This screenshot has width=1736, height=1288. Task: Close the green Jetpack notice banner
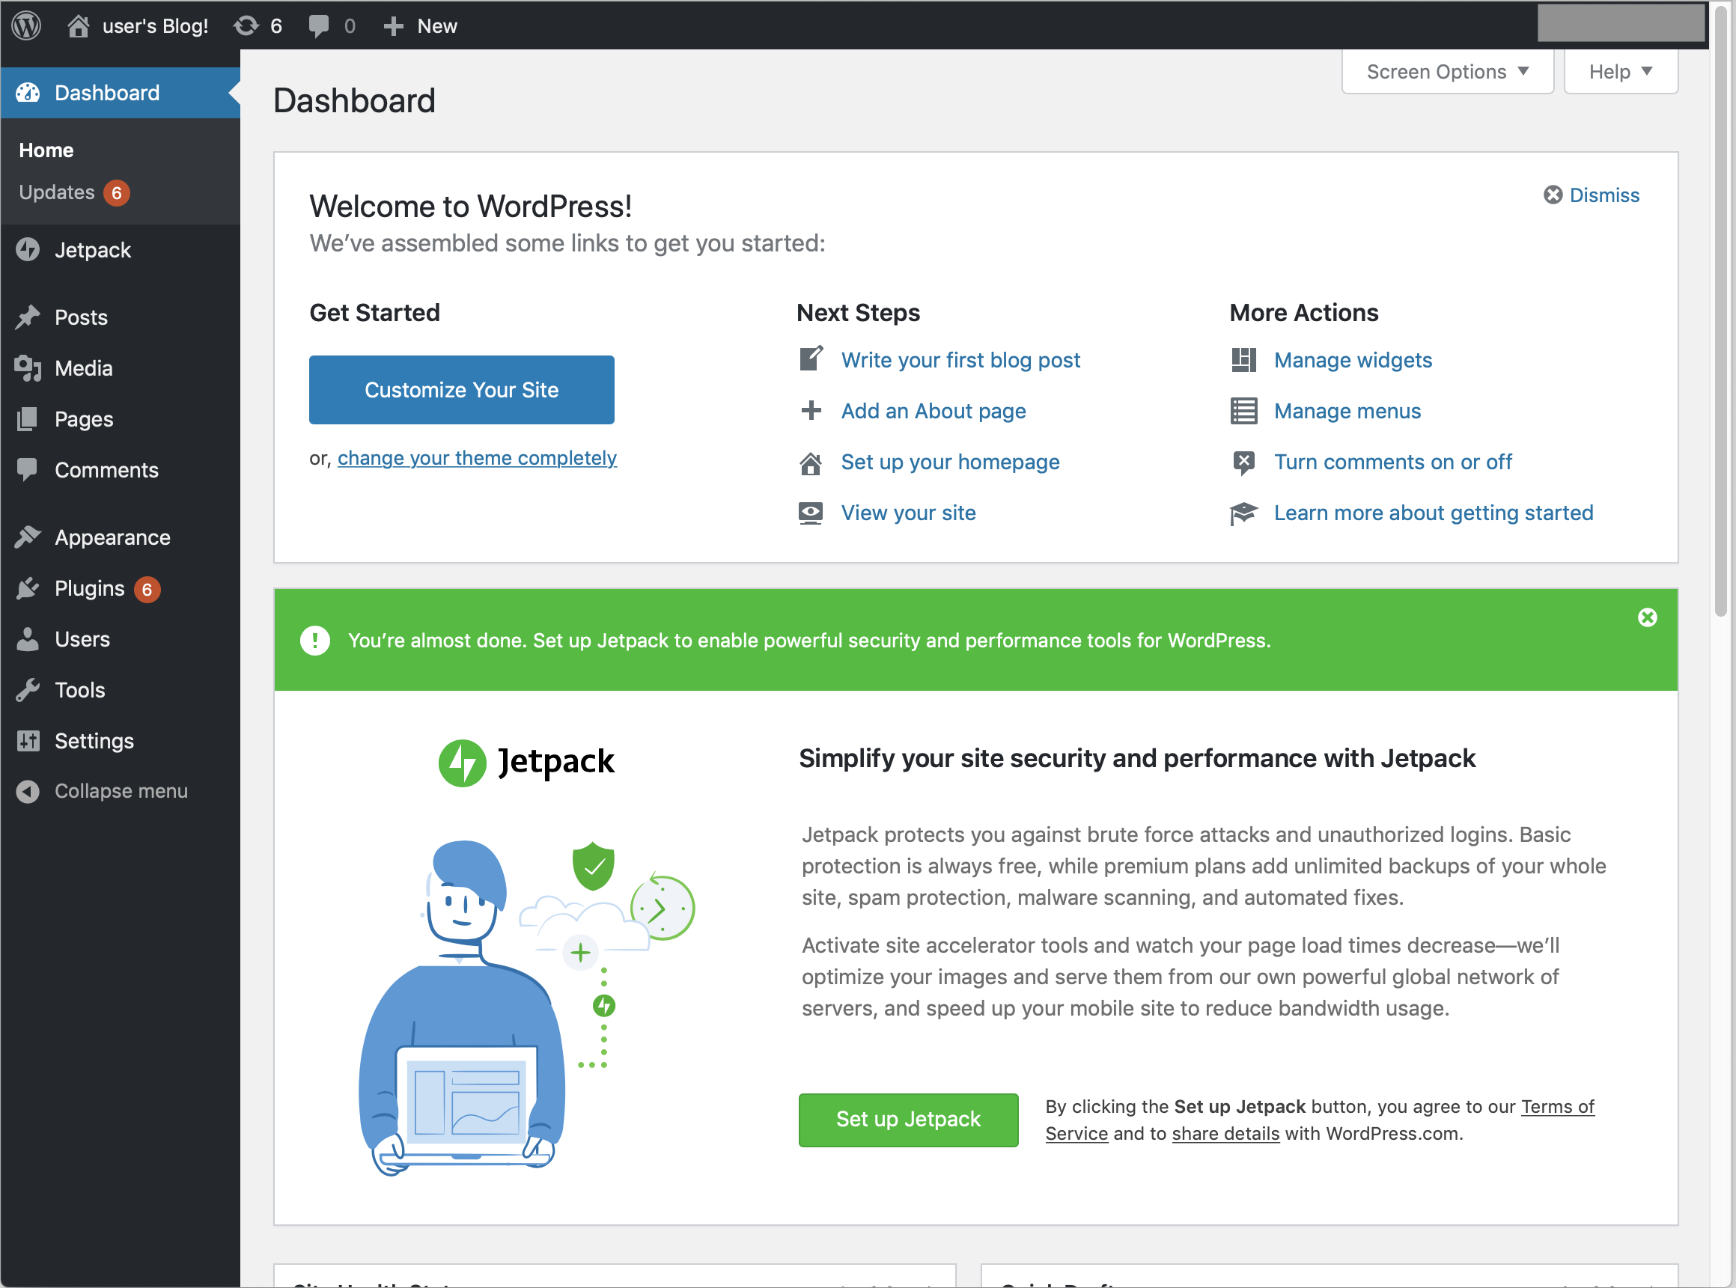click(x=1648, y=617)
